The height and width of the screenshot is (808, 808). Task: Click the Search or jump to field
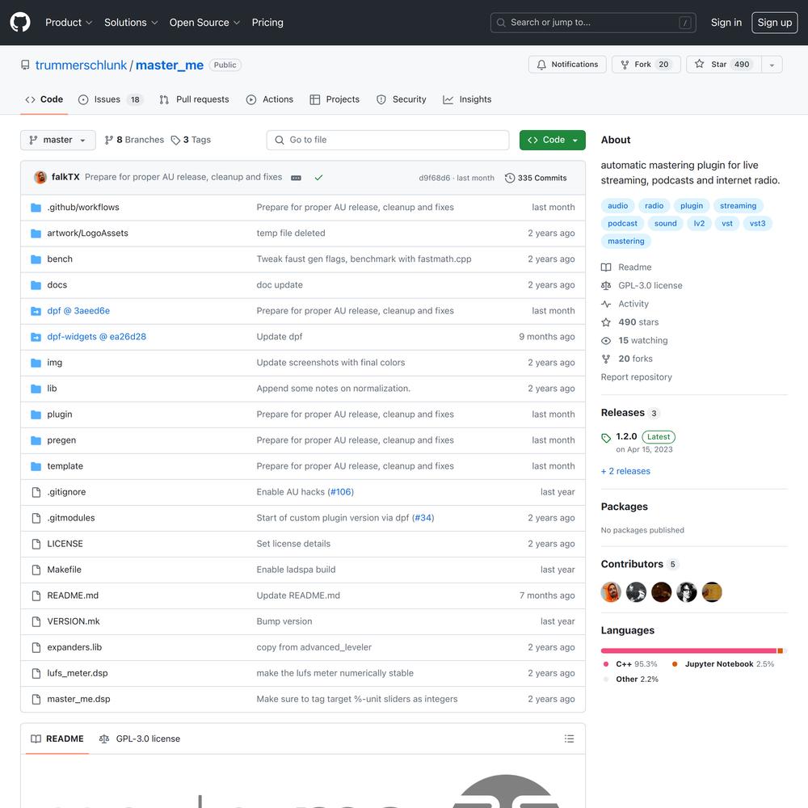pyautogui.click(x=593, y=23)
